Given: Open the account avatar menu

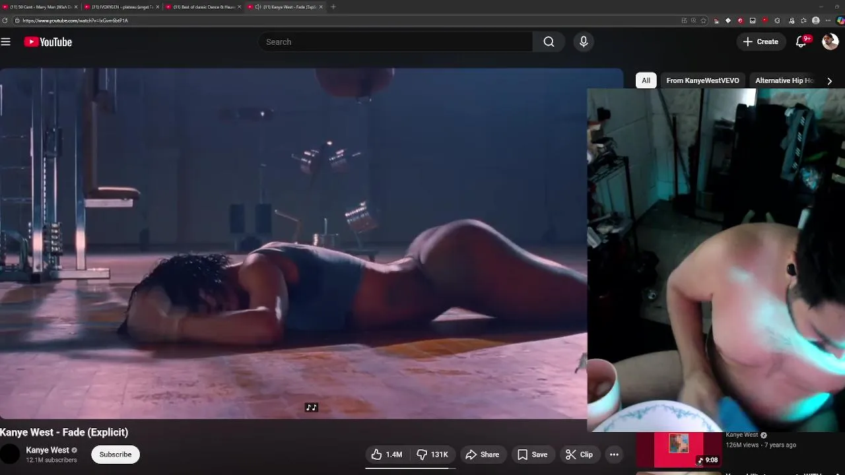Looking at the screenshot, I should (830, 42).
